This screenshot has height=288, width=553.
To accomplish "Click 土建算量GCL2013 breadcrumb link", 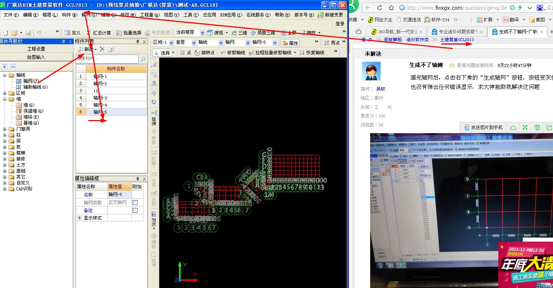I will (457, 40).
